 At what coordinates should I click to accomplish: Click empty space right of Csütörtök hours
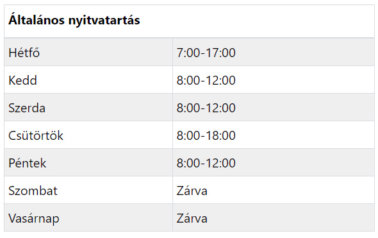[x=305, y=135]
